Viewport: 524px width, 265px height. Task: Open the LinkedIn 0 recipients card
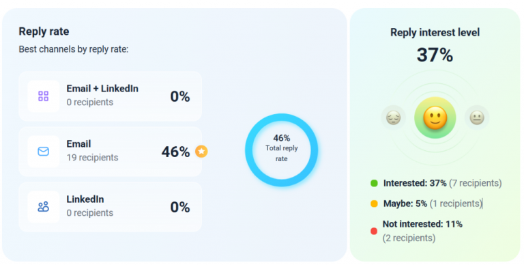point(111,207)
